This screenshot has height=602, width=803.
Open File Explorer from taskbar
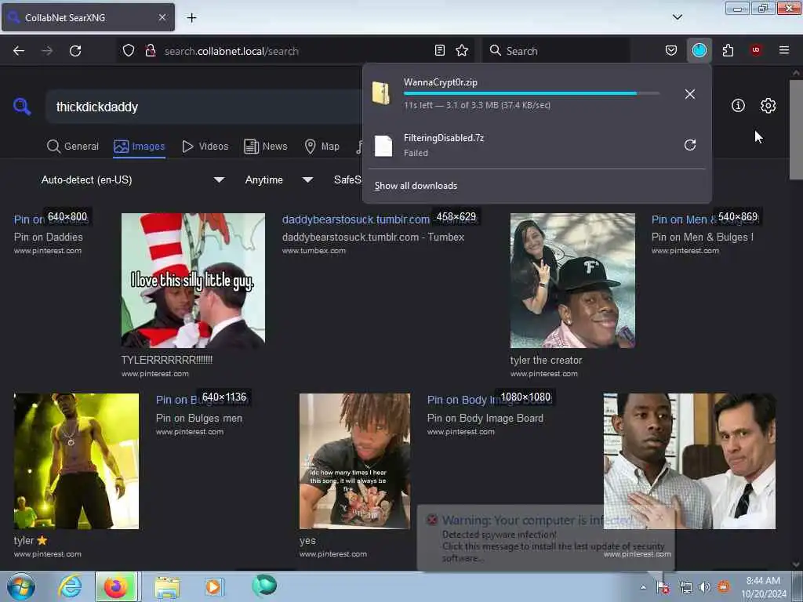click(167, 586)
